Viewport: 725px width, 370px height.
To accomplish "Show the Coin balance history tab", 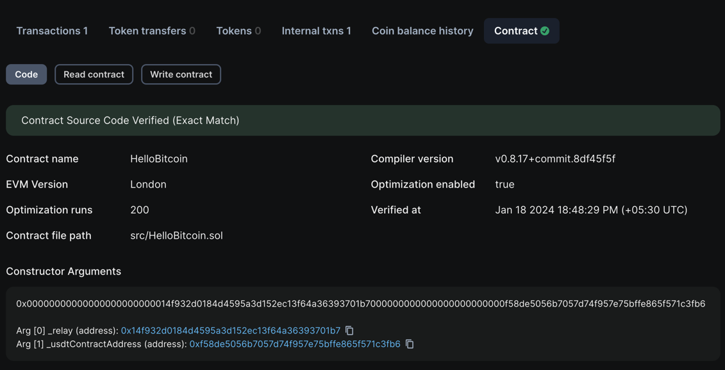I will [x=422, y=30].
